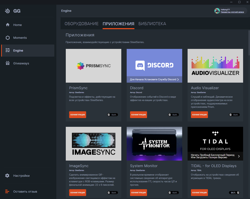The width and height of the screenshot is (250, 199).
Task: Switch to the БИБЛИОТЕКА tab
Action: pos(152,24)
